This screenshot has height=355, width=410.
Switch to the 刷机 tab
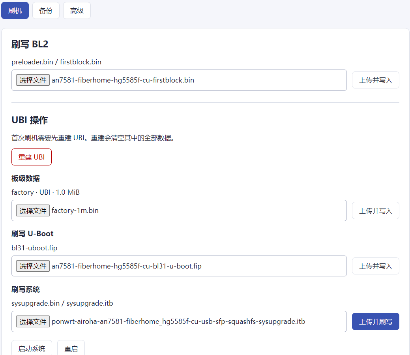point(15,10)
